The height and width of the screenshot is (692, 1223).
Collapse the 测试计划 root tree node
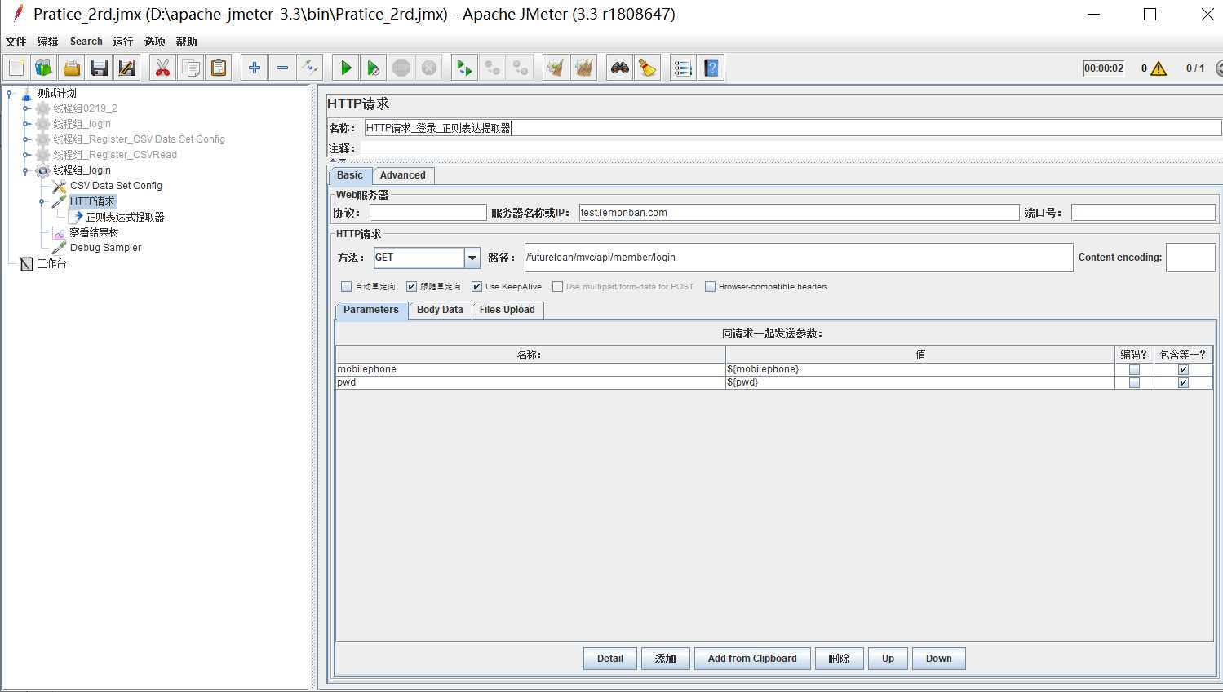[9, 93]
